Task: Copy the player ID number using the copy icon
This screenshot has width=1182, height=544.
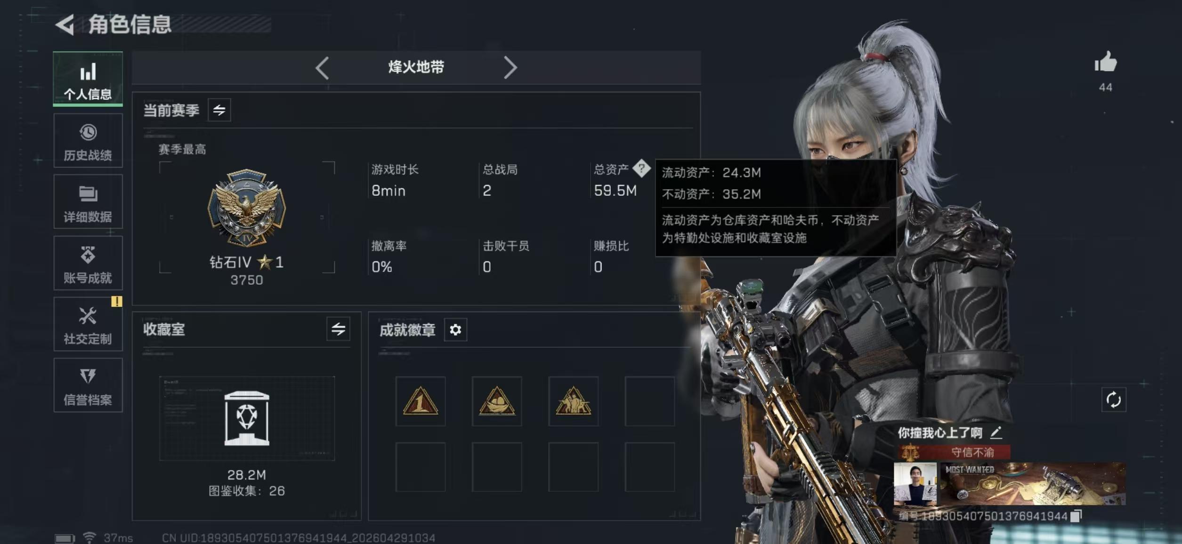Action: coord(1076,516)
